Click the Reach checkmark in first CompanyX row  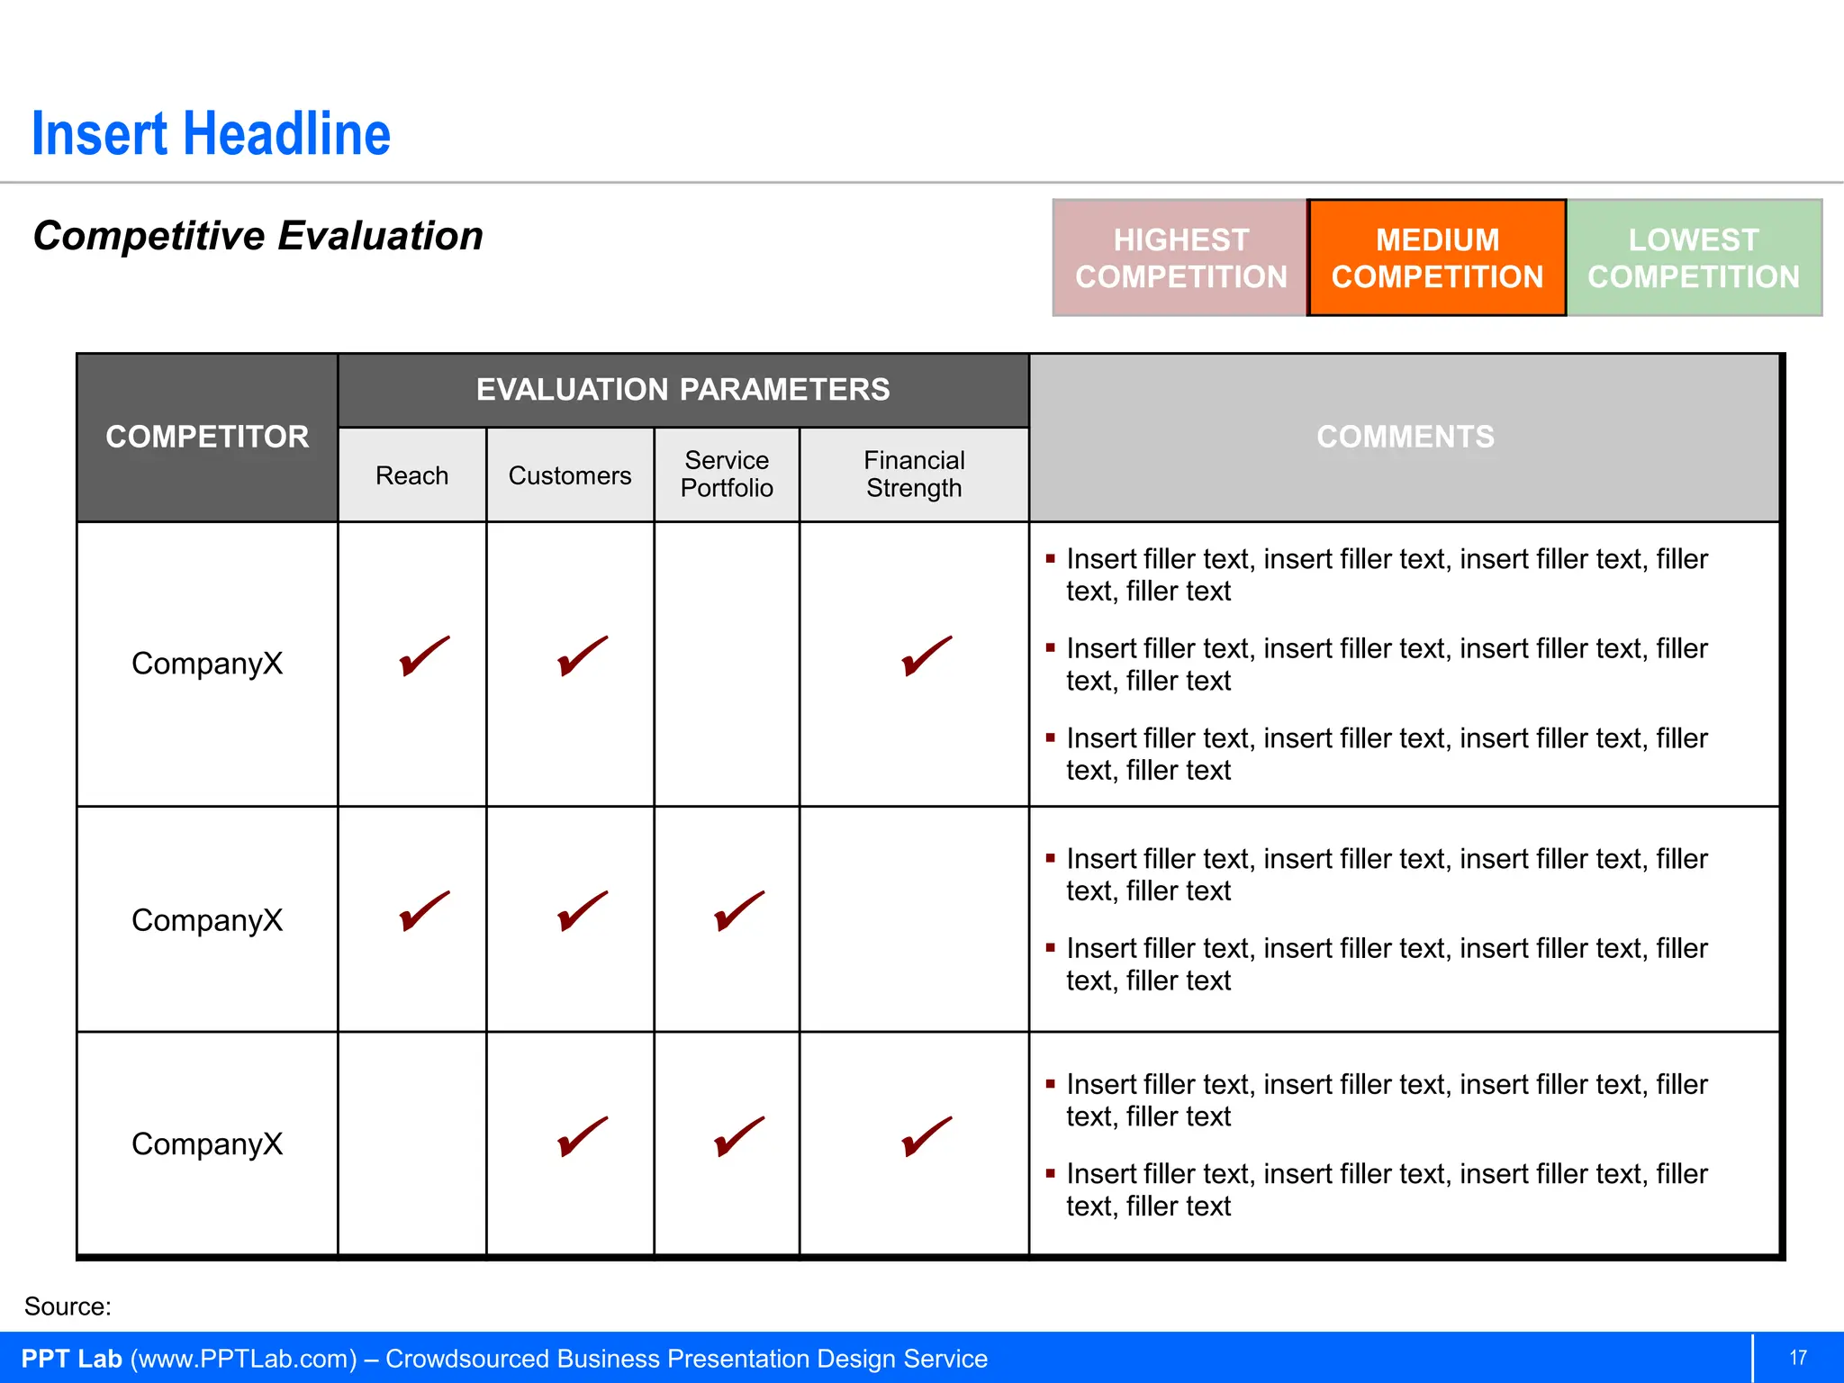click(423, 656)
